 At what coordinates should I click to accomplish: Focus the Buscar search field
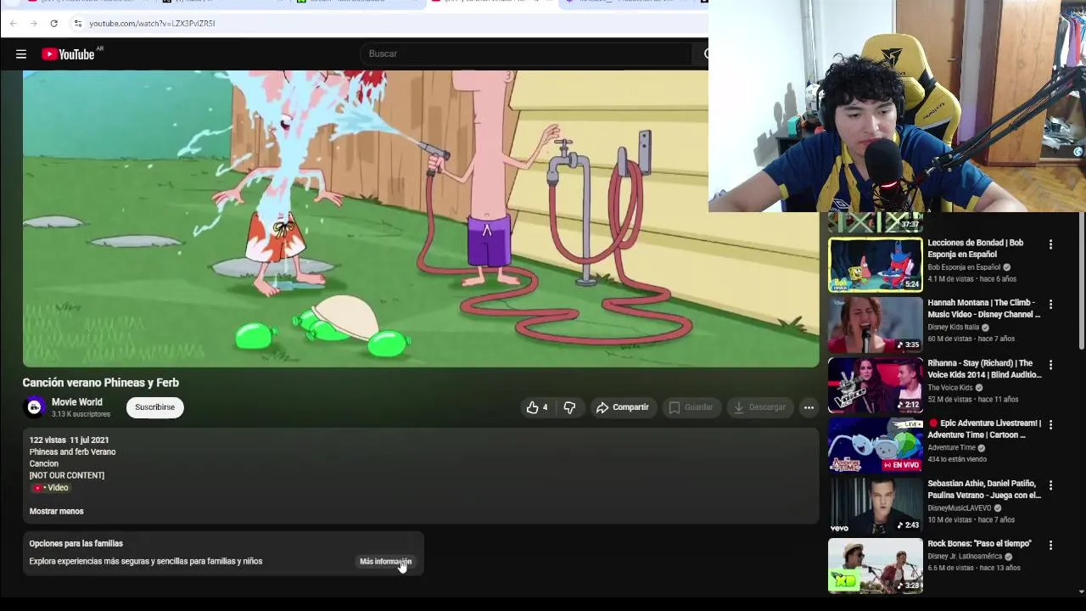coord(526,53)
